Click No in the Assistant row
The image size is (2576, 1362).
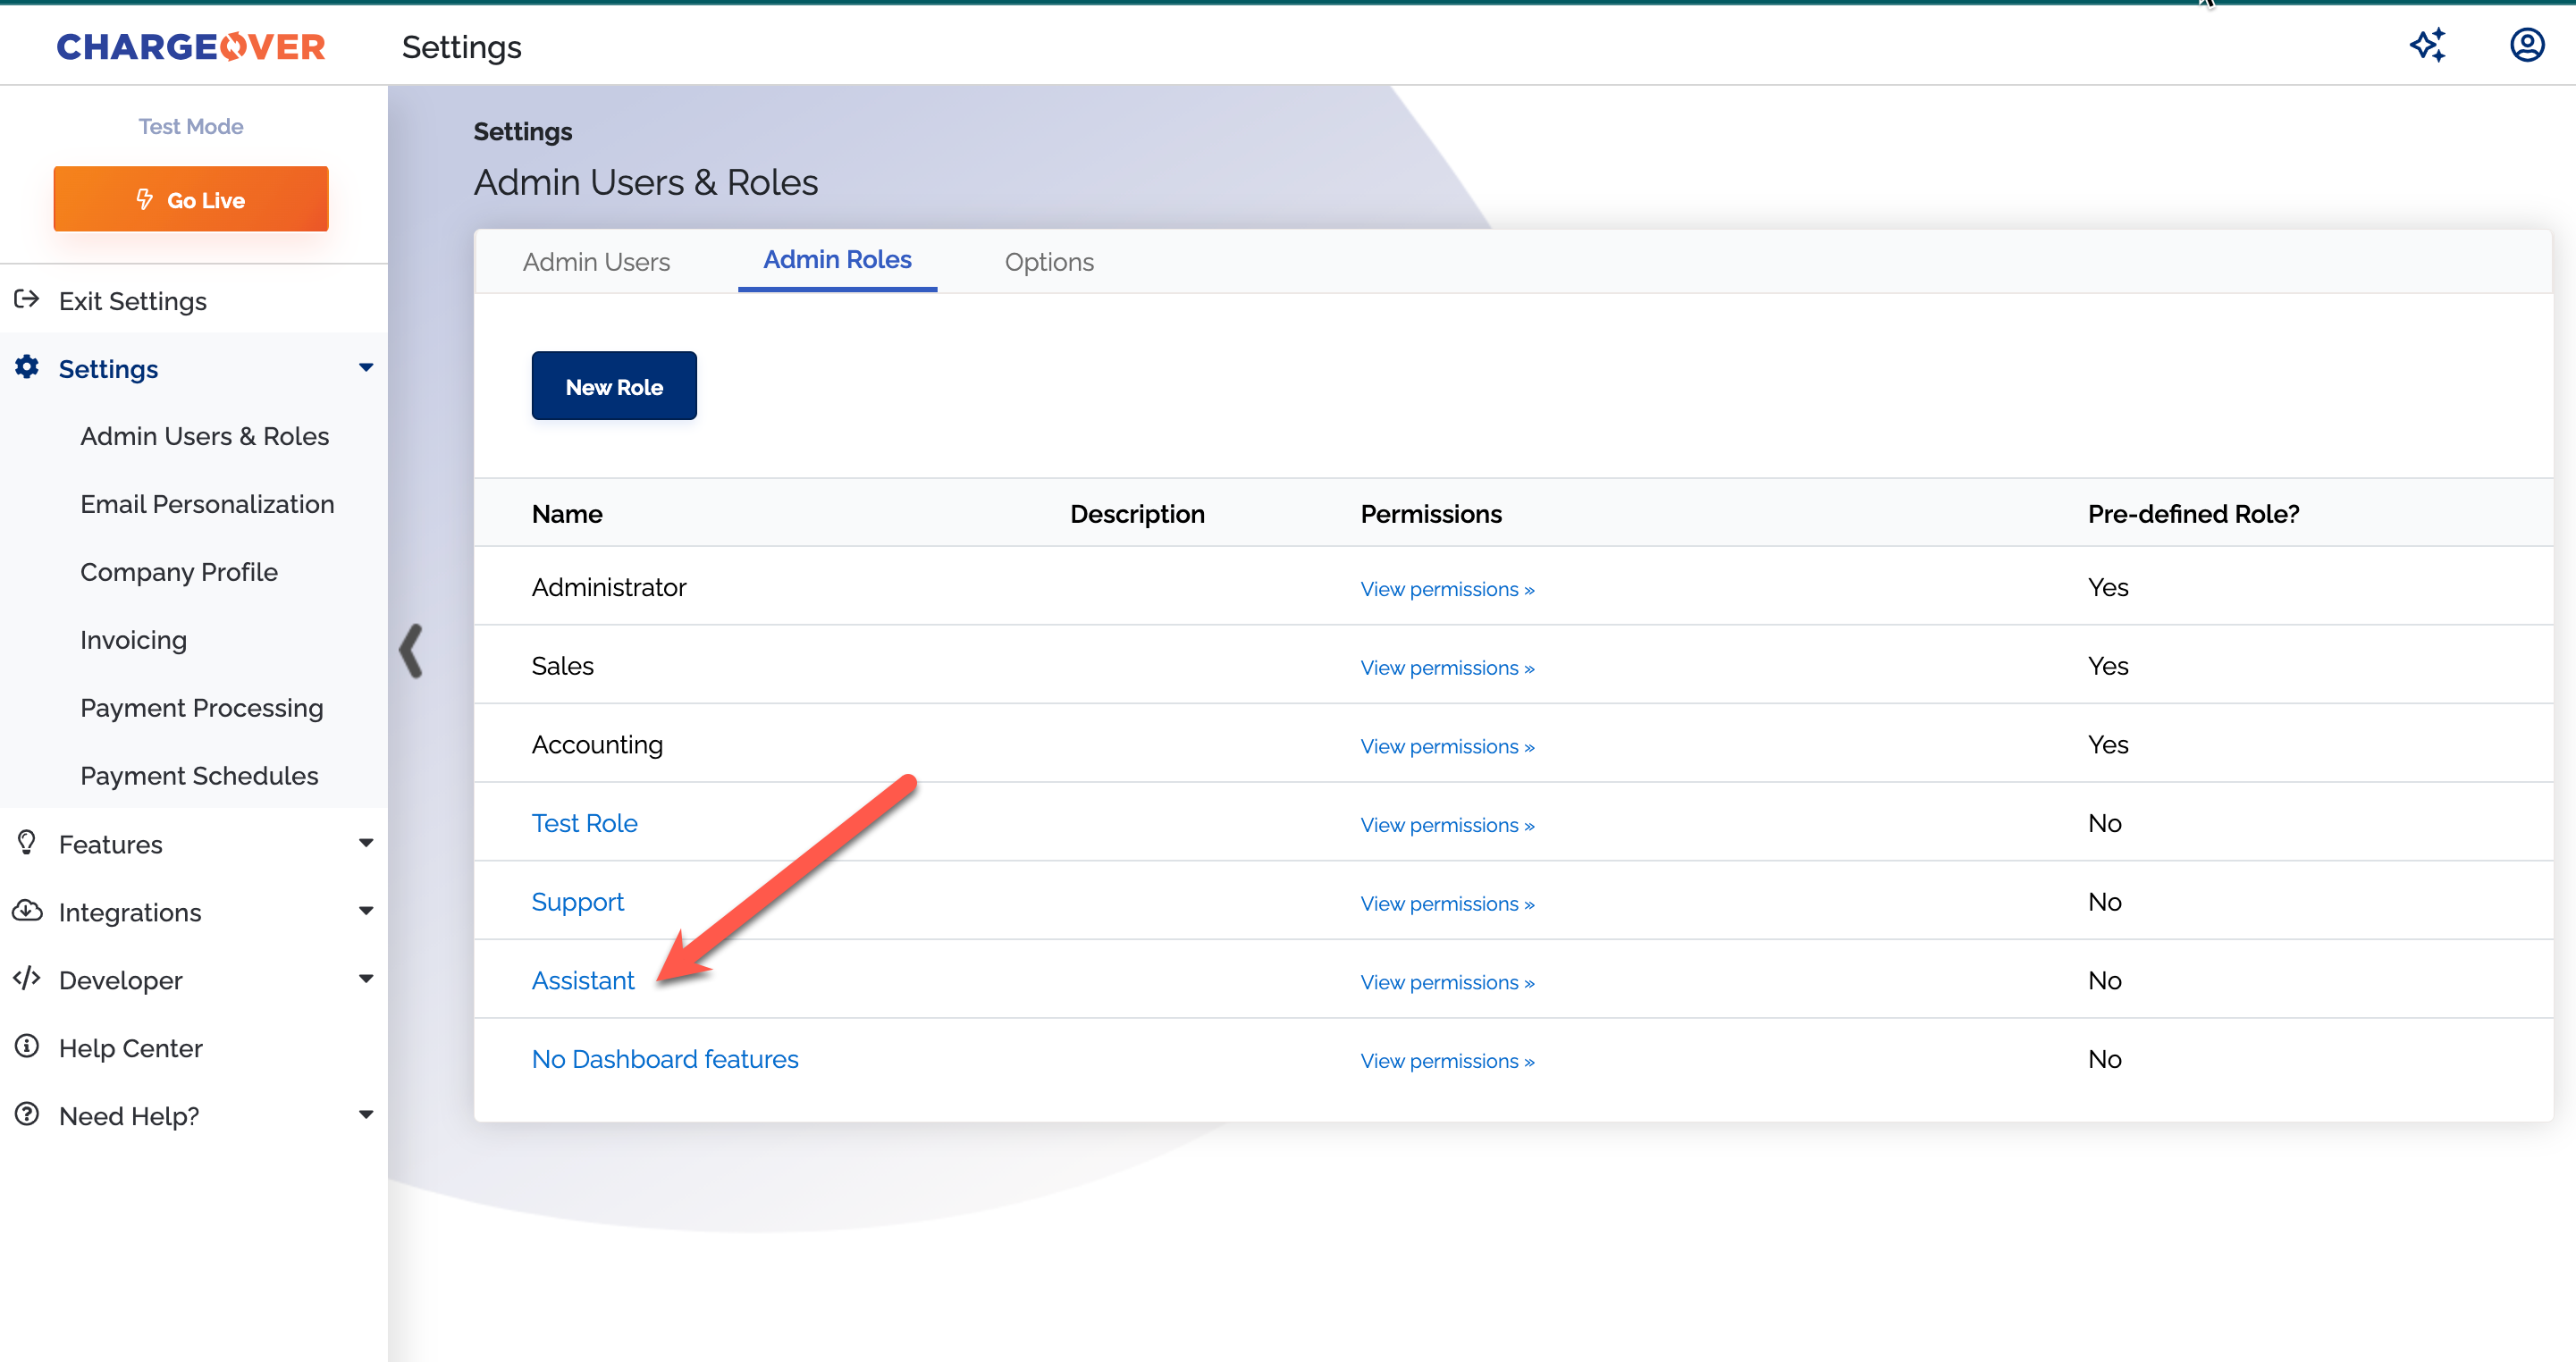point(2104,981)
